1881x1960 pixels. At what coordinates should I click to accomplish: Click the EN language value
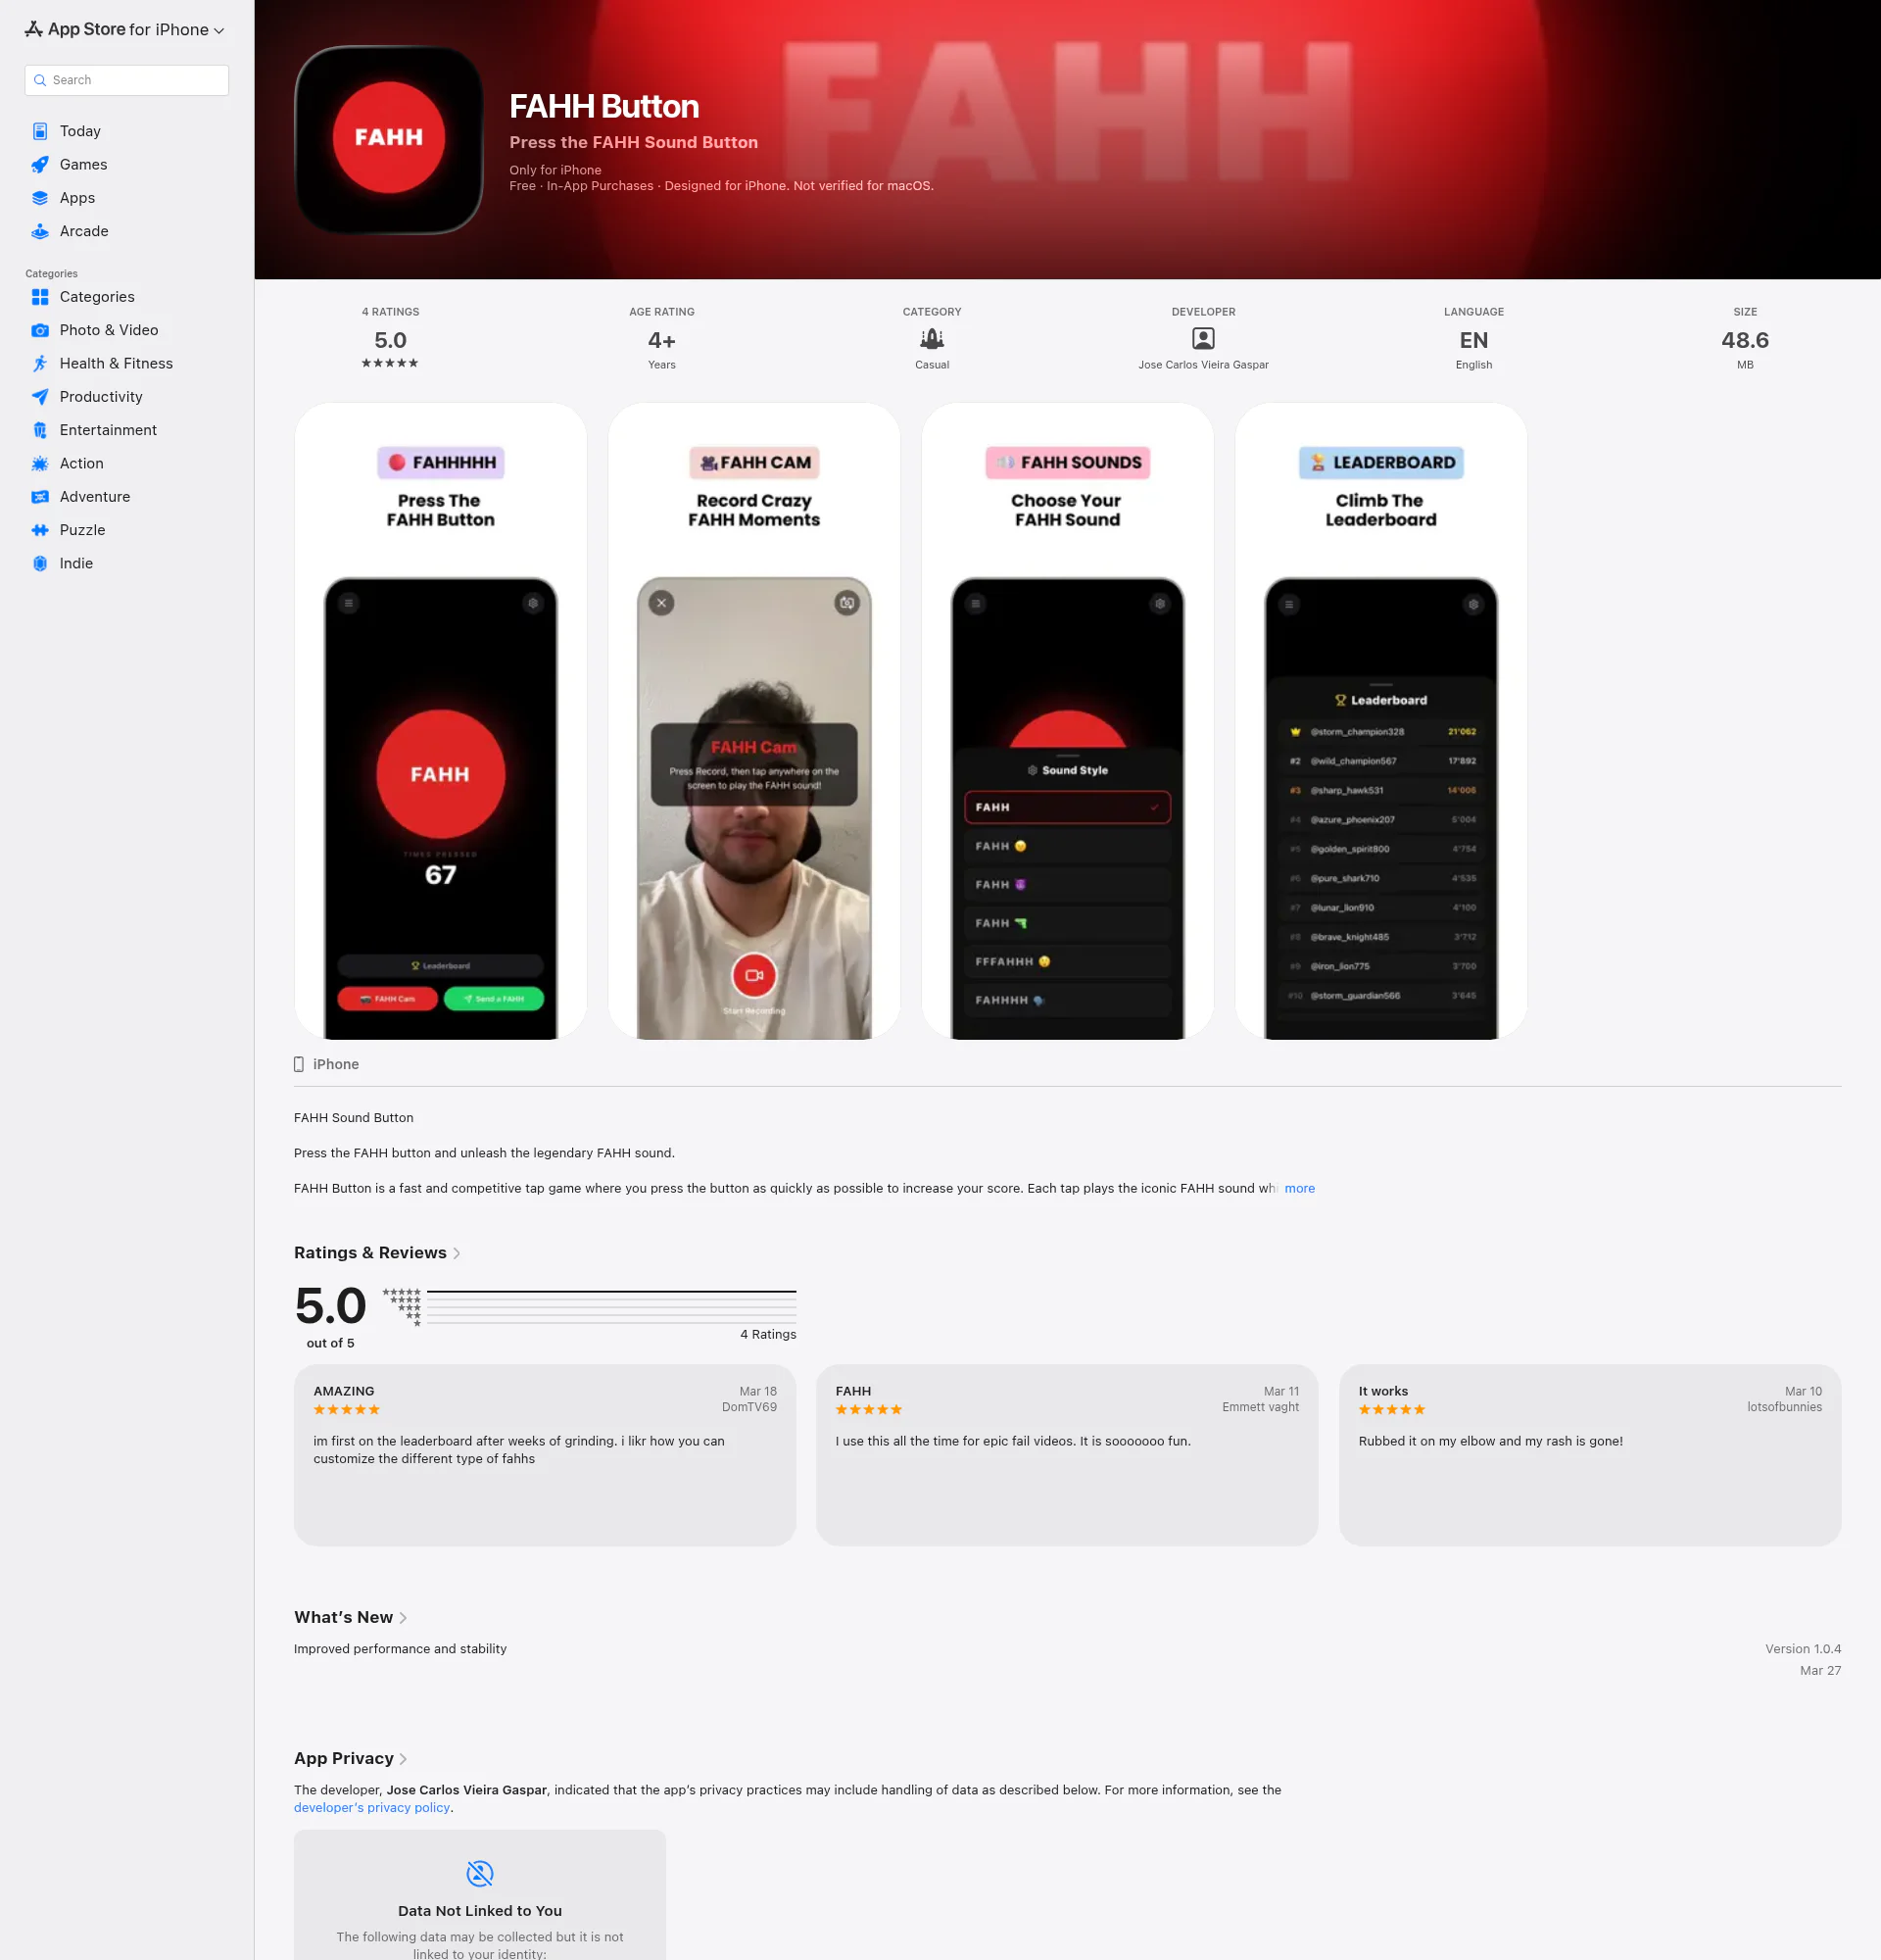pyautogui.click(x=1473, y=341)
